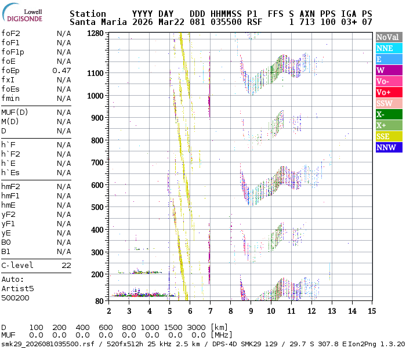Select the Vo- legend swatch
The image size is (406, 348).
[x=389, y=81]
